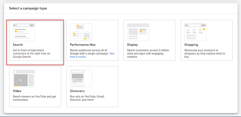Choose the Discovery campaign illustration icon
Screen dimensions: 241x117
[81, 79]
